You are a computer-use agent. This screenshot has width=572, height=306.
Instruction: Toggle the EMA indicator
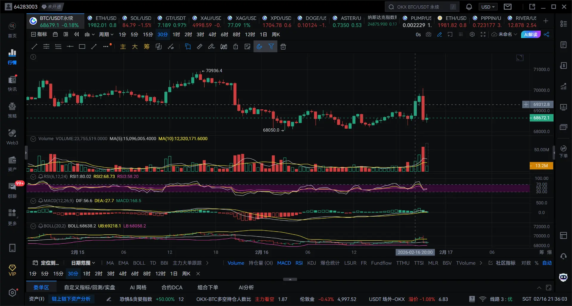[x=123, y=263]
